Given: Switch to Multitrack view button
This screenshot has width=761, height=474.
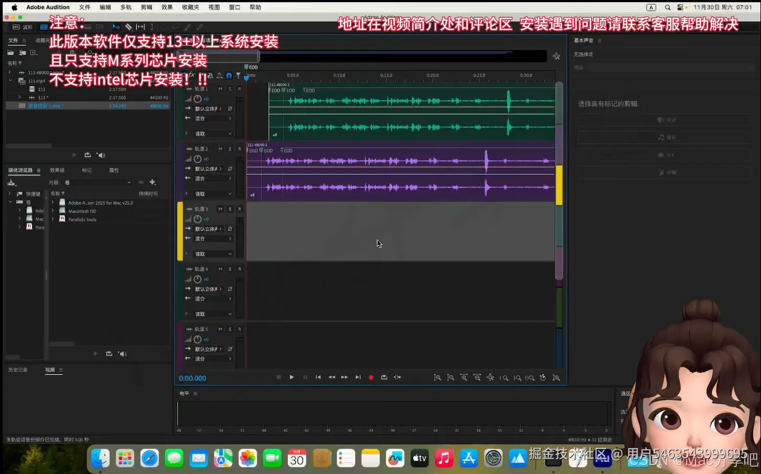Looking at the screenshot, I should pyautogui.click(x=44, y=27).
